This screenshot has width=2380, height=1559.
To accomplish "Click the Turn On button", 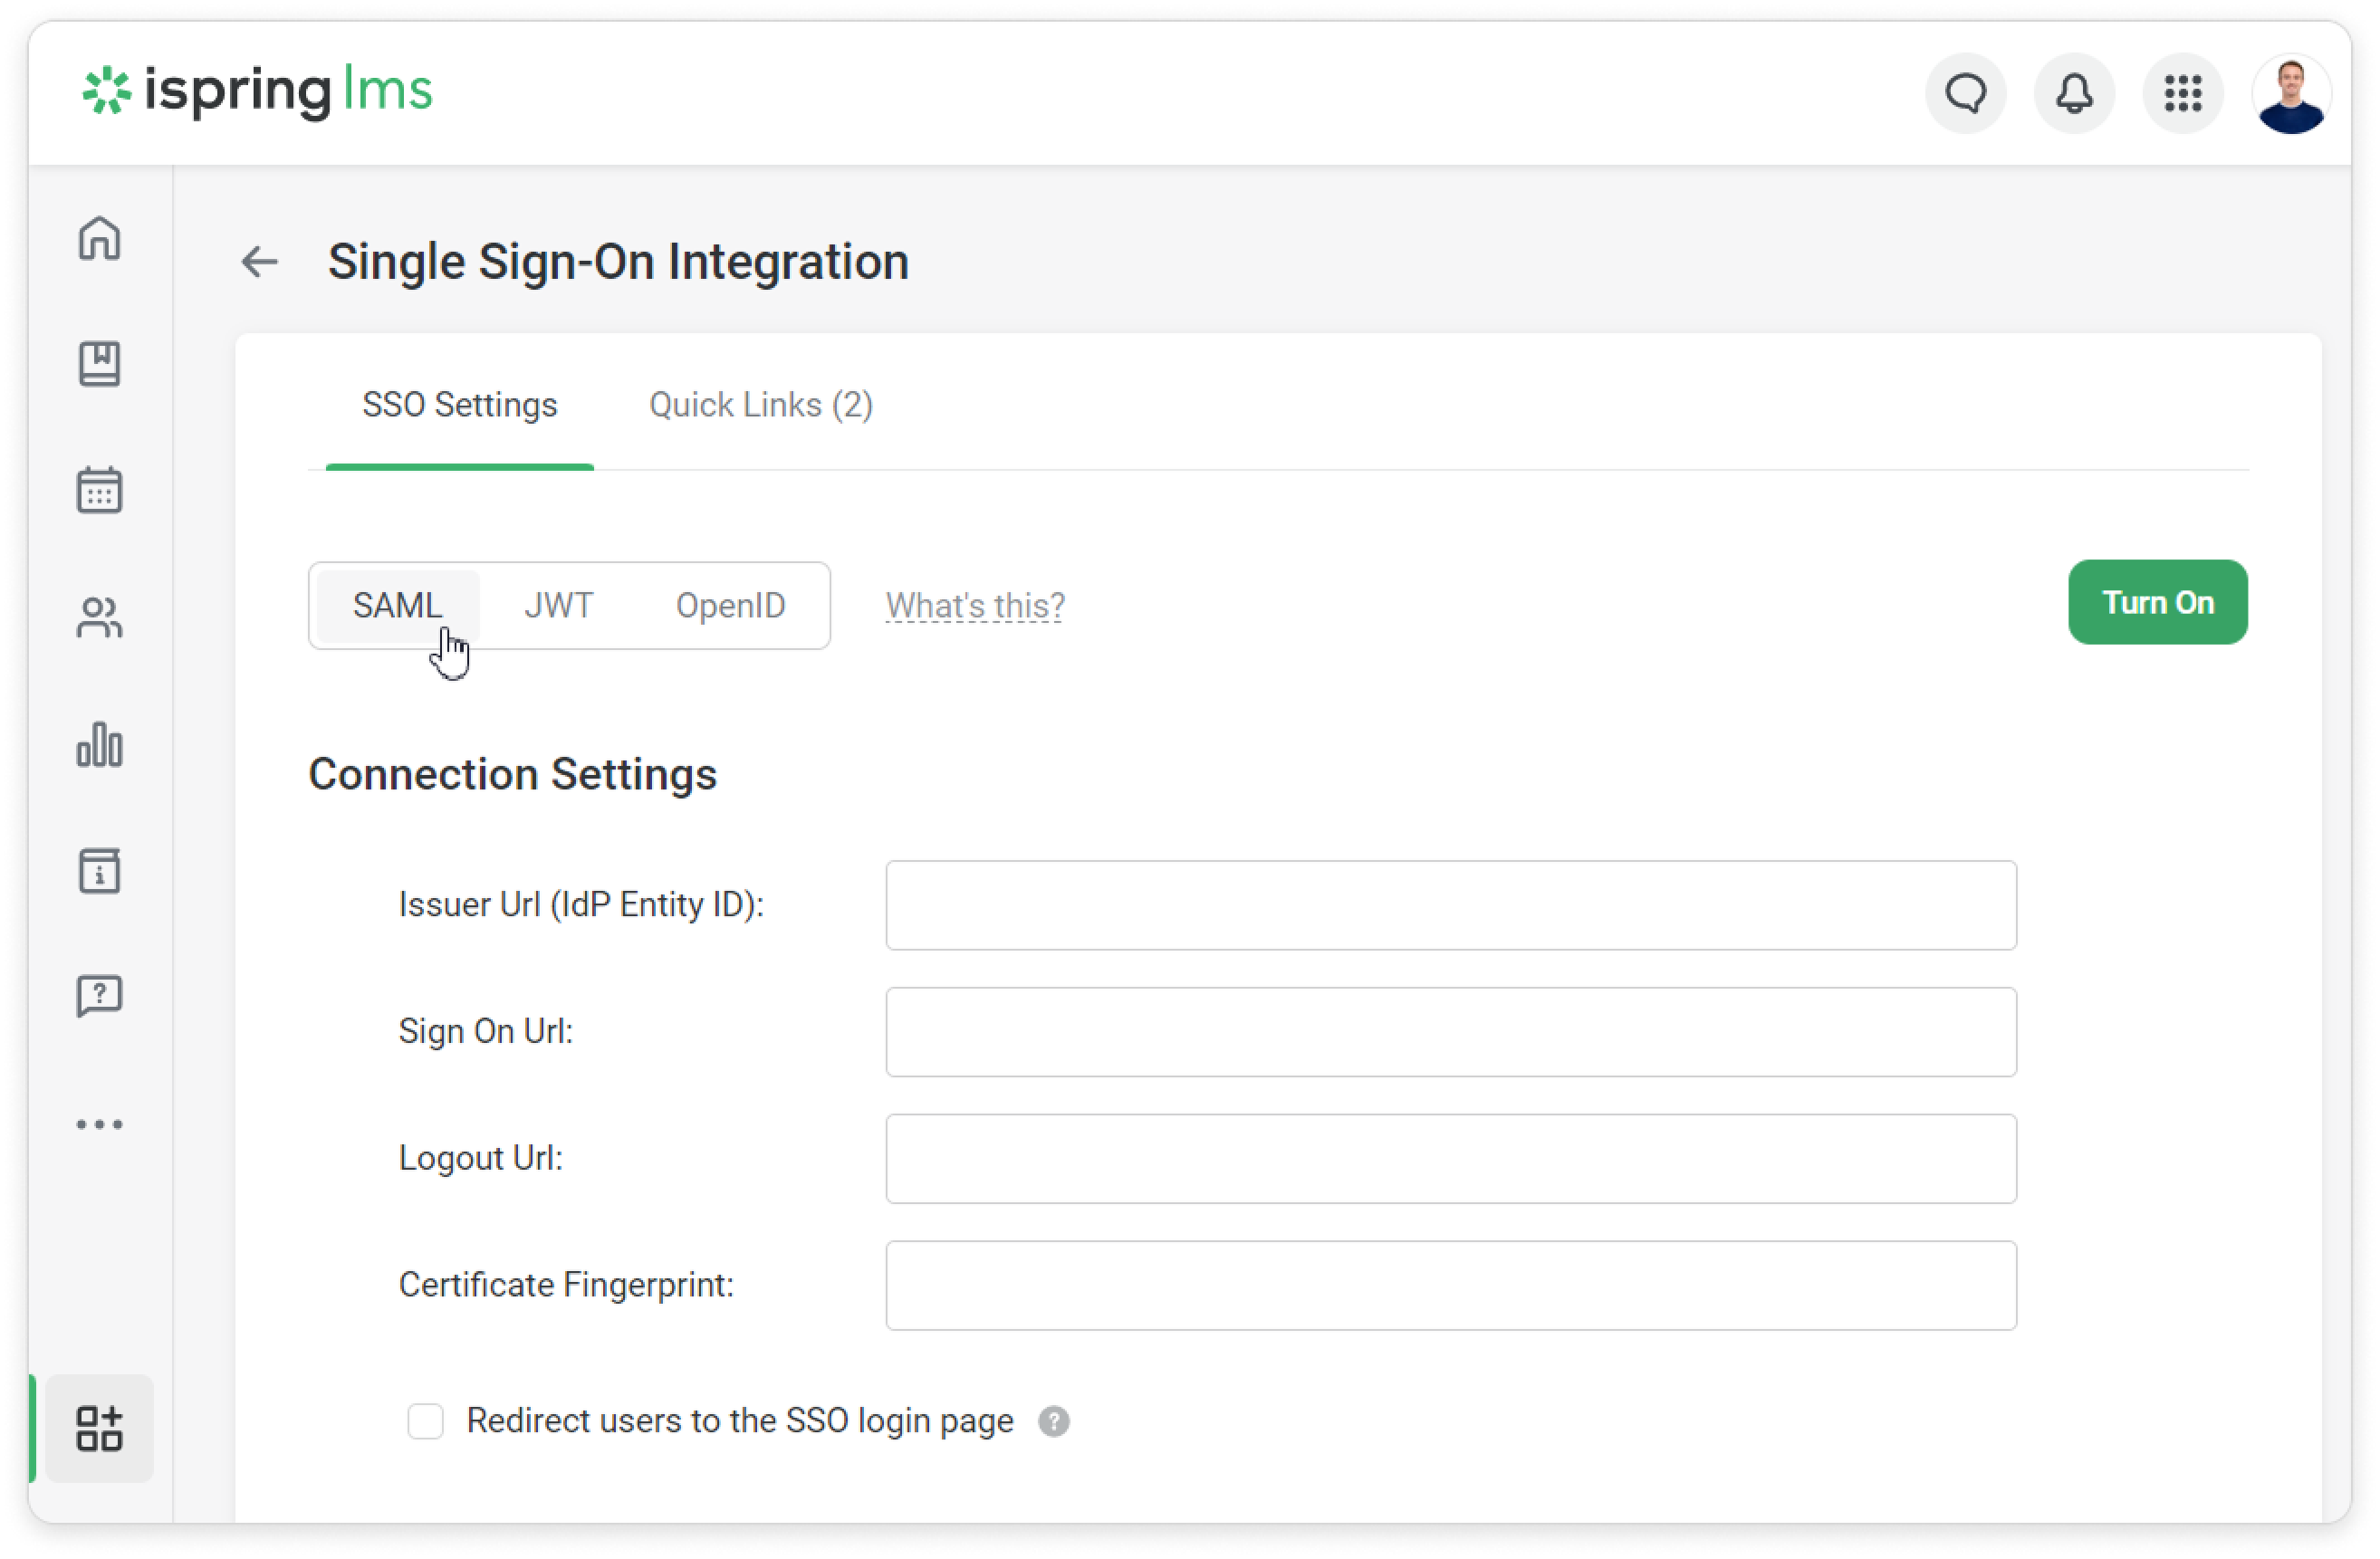I will click(x=2157, y=602).
